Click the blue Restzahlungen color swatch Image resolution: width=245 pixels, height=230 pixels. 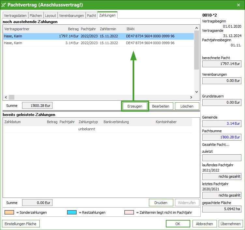[72, 212]
